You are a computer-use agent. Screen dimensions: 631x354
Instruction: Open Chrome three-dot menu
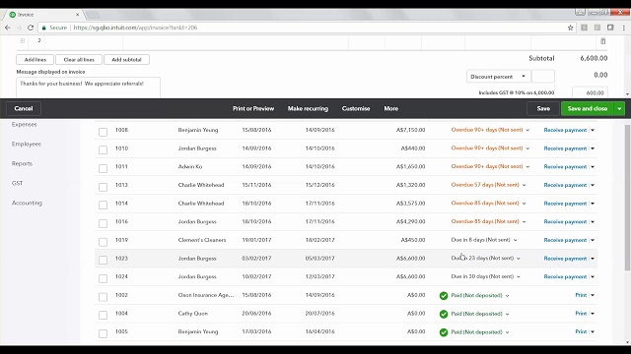click(x=623, y=28)
